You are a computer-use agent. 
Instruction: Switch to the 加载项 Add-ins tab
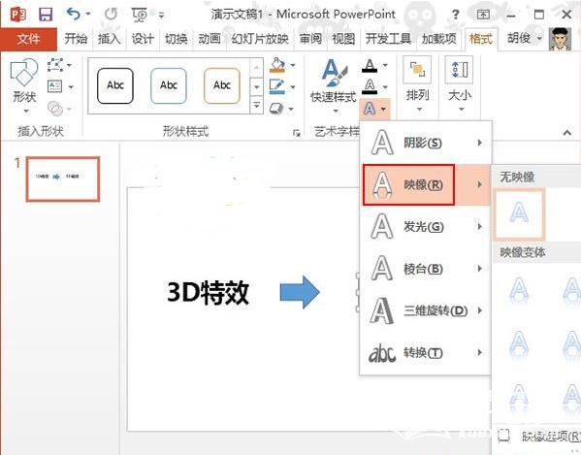pyautogui.click(x=438, y=39)
